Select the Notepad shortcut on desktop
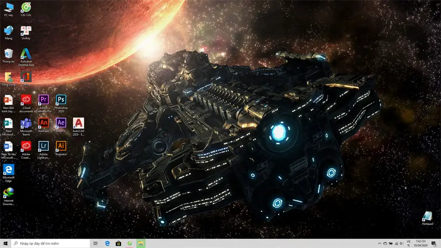The width and height of the screenshot is (441, 248). (427, 218)
